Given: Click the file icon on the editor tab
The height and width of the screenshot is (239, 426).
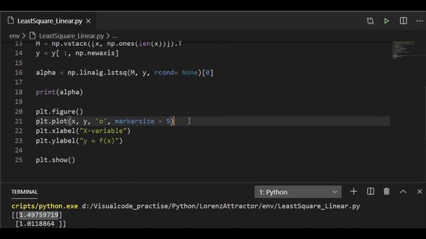Looking at the screenshot, I should [x=11, y=21].
